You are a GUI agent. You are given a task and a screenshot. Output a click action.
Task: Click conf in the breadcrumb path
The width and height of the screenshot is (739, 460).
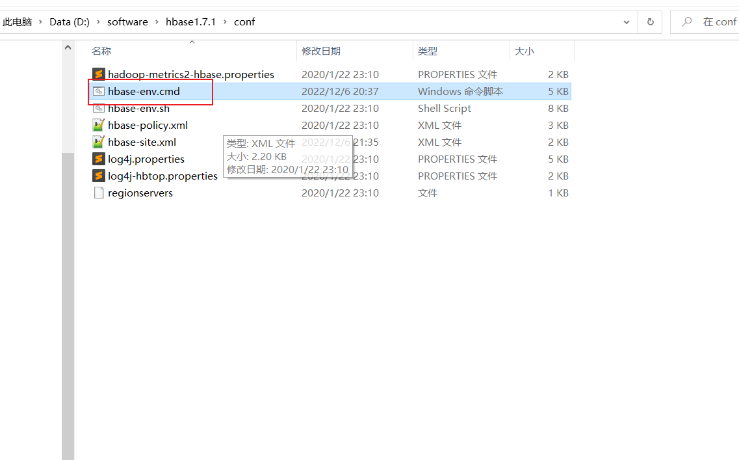[244, 21]
